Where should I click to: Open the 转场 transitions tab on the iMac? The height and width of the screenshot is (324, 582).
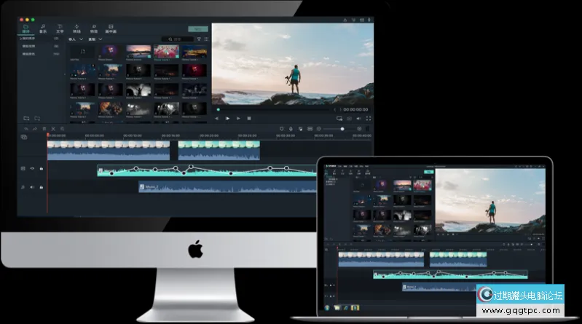pos(76,29)
